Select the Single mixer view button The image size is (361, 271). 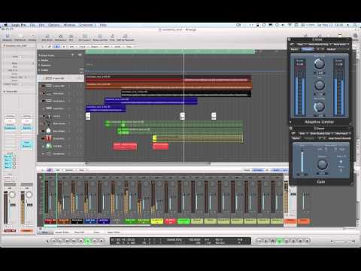pos(247,170)
